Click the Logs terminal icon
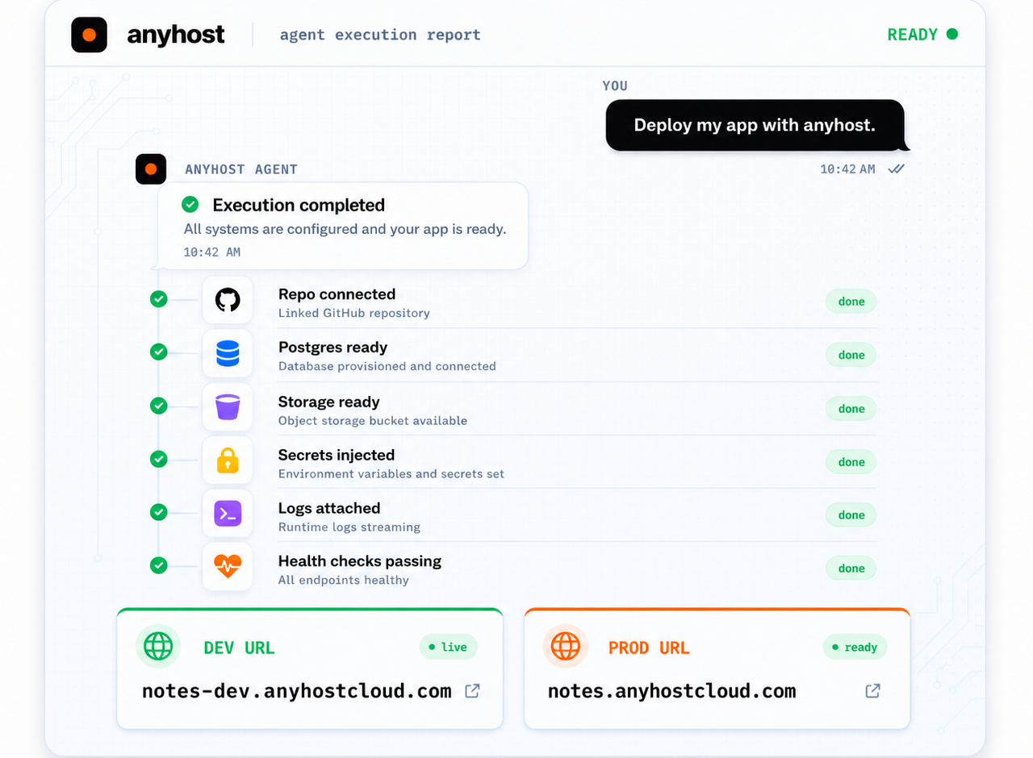Image resolution: width=1033 pixels, height=758 pixels. pos(228,514)
